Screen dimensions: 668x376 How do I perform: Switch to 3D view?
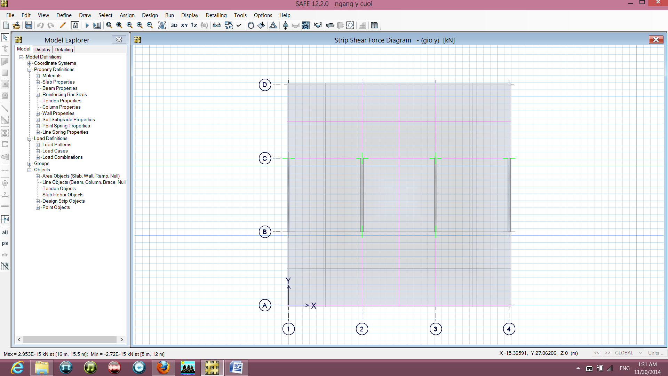point(174,25)
